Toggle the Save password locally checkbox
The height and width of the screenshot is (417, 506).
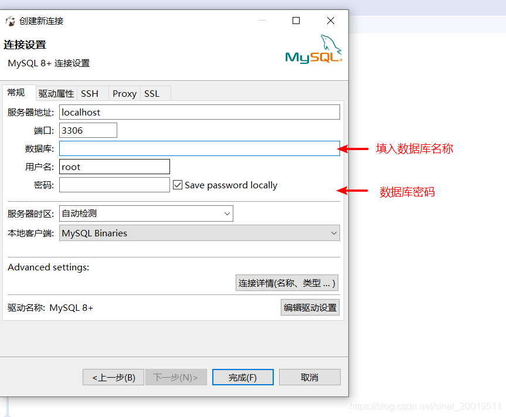178,185
